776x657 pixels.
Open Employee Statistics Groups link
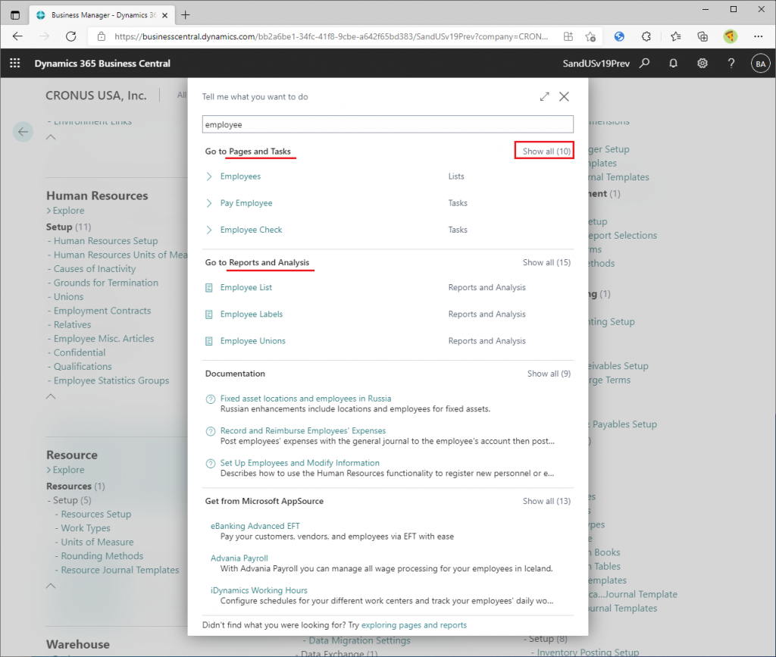(111, 380)
